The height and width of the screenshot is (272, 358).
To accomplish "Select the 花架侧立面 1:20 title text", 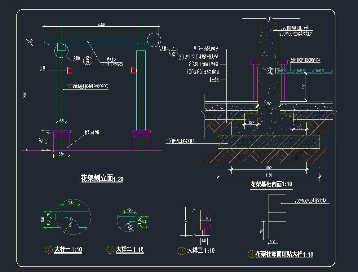I will [x=102, y=178].
